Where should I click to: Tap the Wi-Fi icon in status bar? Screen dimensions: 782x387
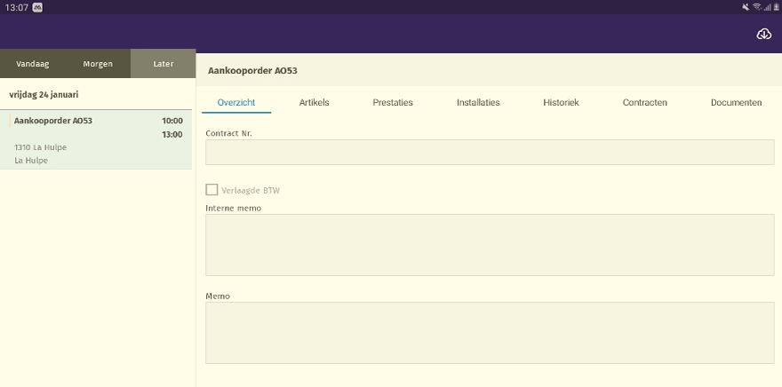coord(756,6)
